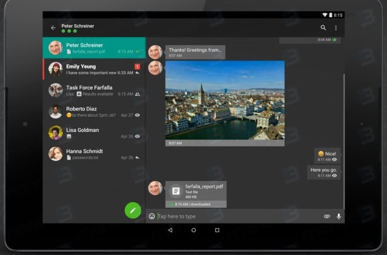Tap the eye icon on the Nice! message
The image size is (387, 255).
coord(334,160)
